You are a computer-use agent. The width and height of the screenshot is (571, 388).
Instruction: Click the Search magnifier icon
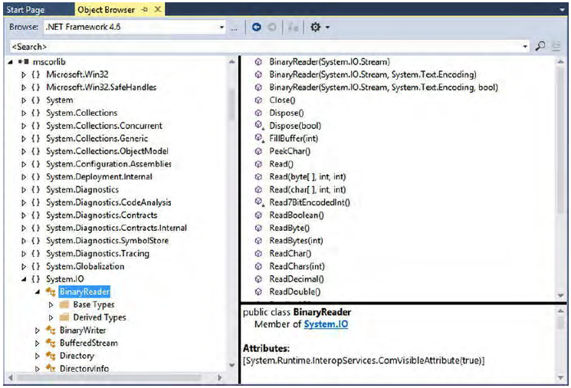click(x=540, y=46)
